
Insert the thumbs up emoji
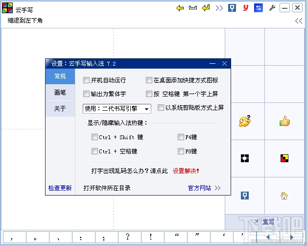(284, 121)
